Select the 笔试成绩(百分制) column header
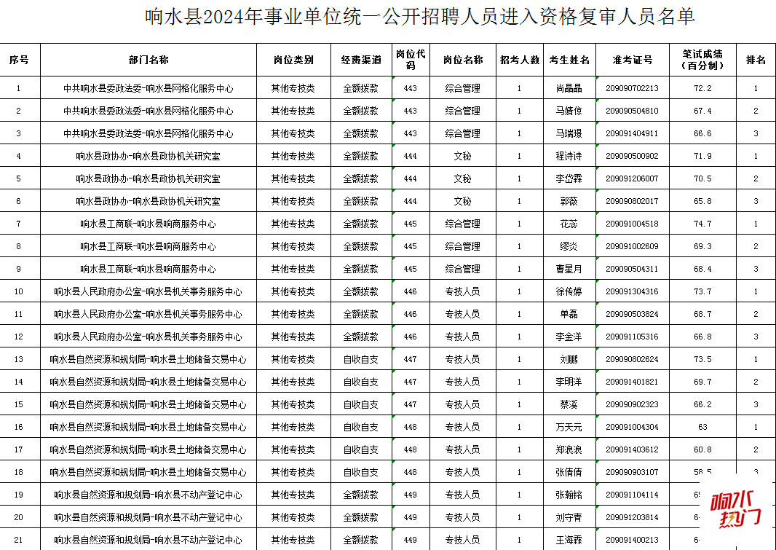The image size is (776, 550). (702, 60)
